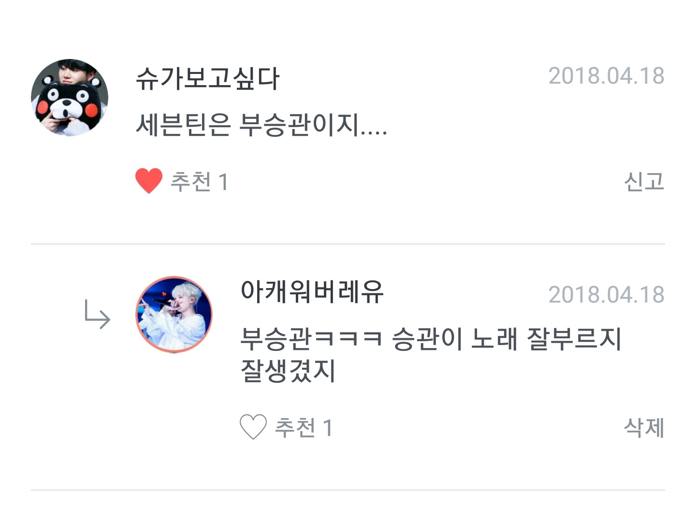Screen dimensions: 696x522
Task: Delete the reply with 삭제
Action: 644,428
